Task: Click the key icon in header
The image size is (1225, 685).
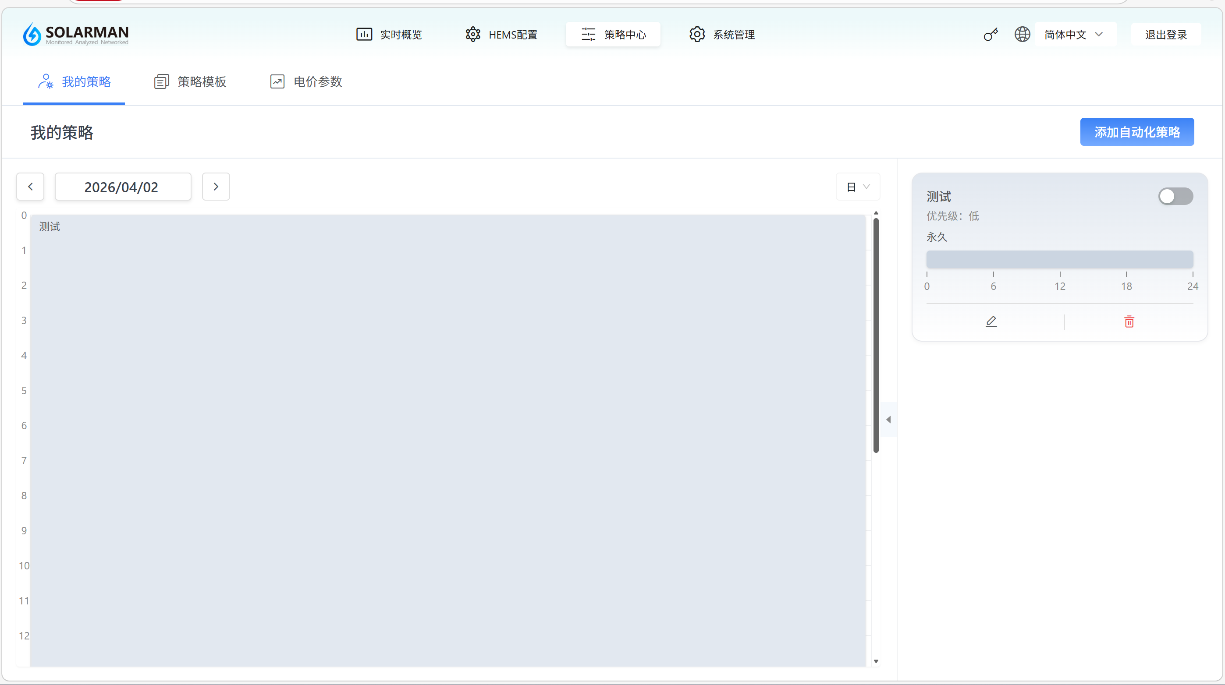Action: tap(991, 35)
